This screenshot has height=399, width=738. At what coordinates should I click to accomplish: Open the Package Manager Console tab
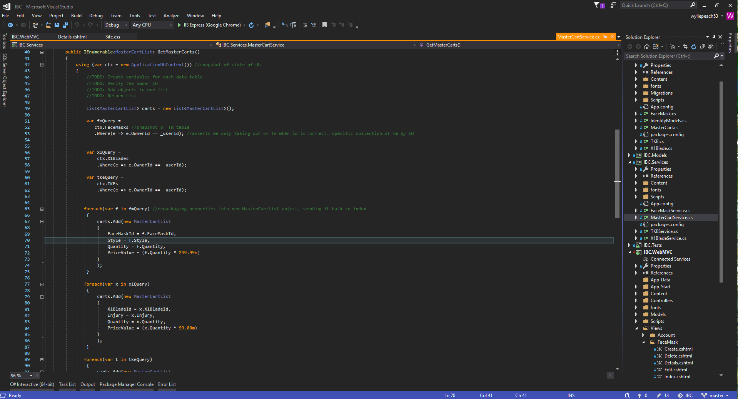pos(127,384)
